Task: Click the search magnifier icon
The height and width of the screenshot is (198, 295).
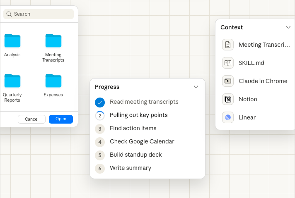Action: (x=9, y=14)
